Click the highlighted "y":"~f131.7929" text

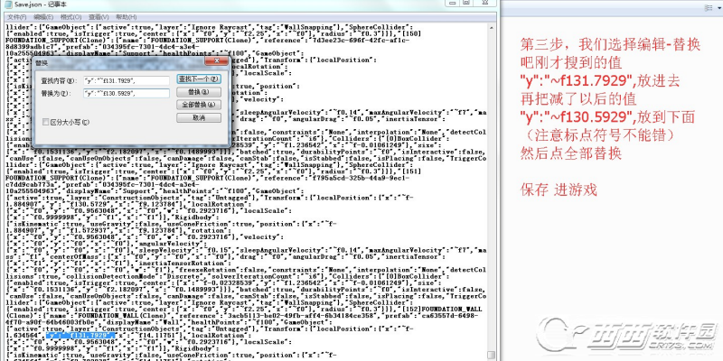pos(80,336)
